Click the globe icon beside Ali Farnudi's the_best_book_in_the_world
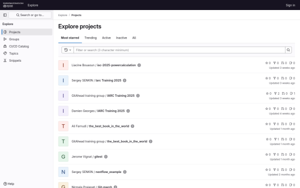The height and width of the screenshot is (188, 300). click(x=132, y=126)
